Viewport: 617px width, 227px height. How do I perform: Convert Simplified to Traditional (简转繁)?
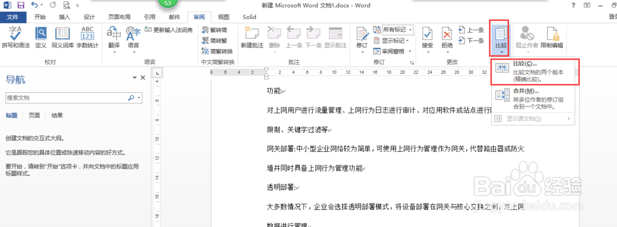point(214,41)
